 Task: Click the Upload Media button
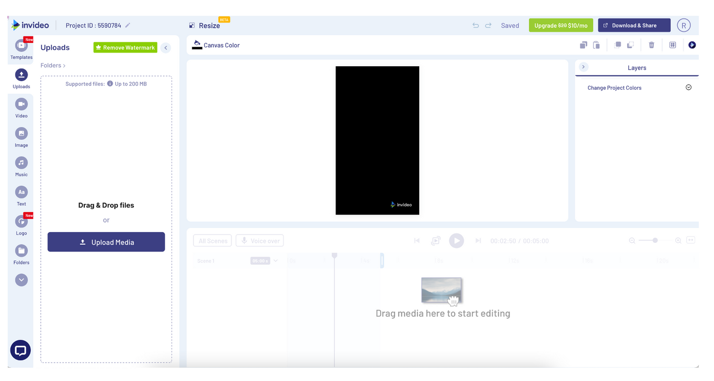(x=106, y=242)
